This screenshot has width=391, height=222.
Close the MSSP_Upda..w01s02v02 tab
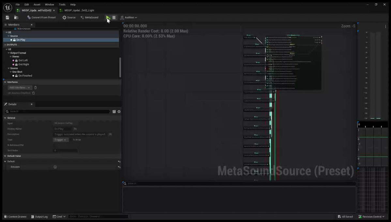(x=54, y=10)
